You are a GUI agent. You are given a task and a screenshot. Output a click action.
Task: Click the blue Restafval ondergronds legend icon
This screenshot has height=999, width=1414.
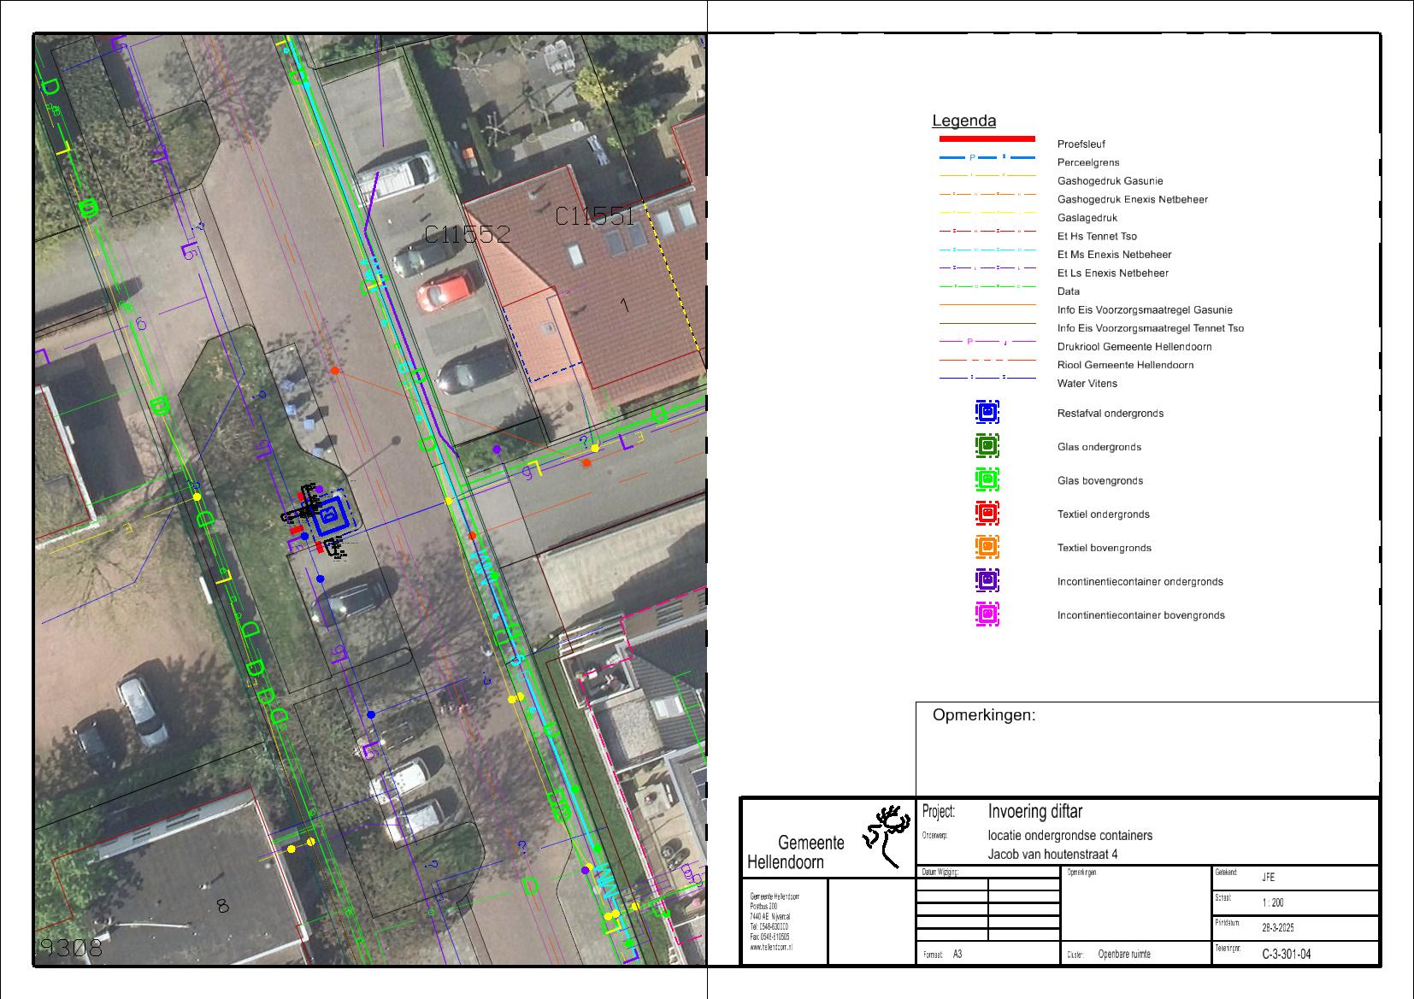[x=987, y=412]
